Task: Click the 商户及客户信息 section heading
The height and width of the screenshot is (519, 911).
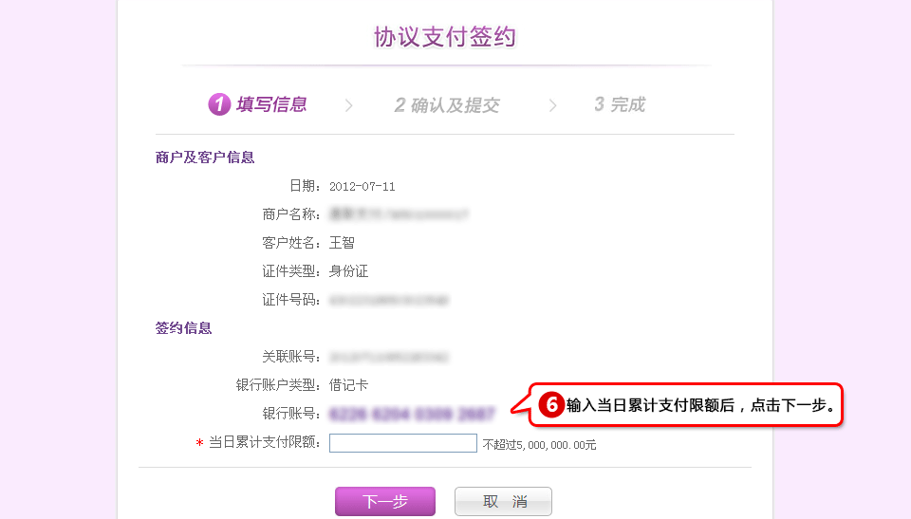Action: pyautogui.click(x=205, y=158)
